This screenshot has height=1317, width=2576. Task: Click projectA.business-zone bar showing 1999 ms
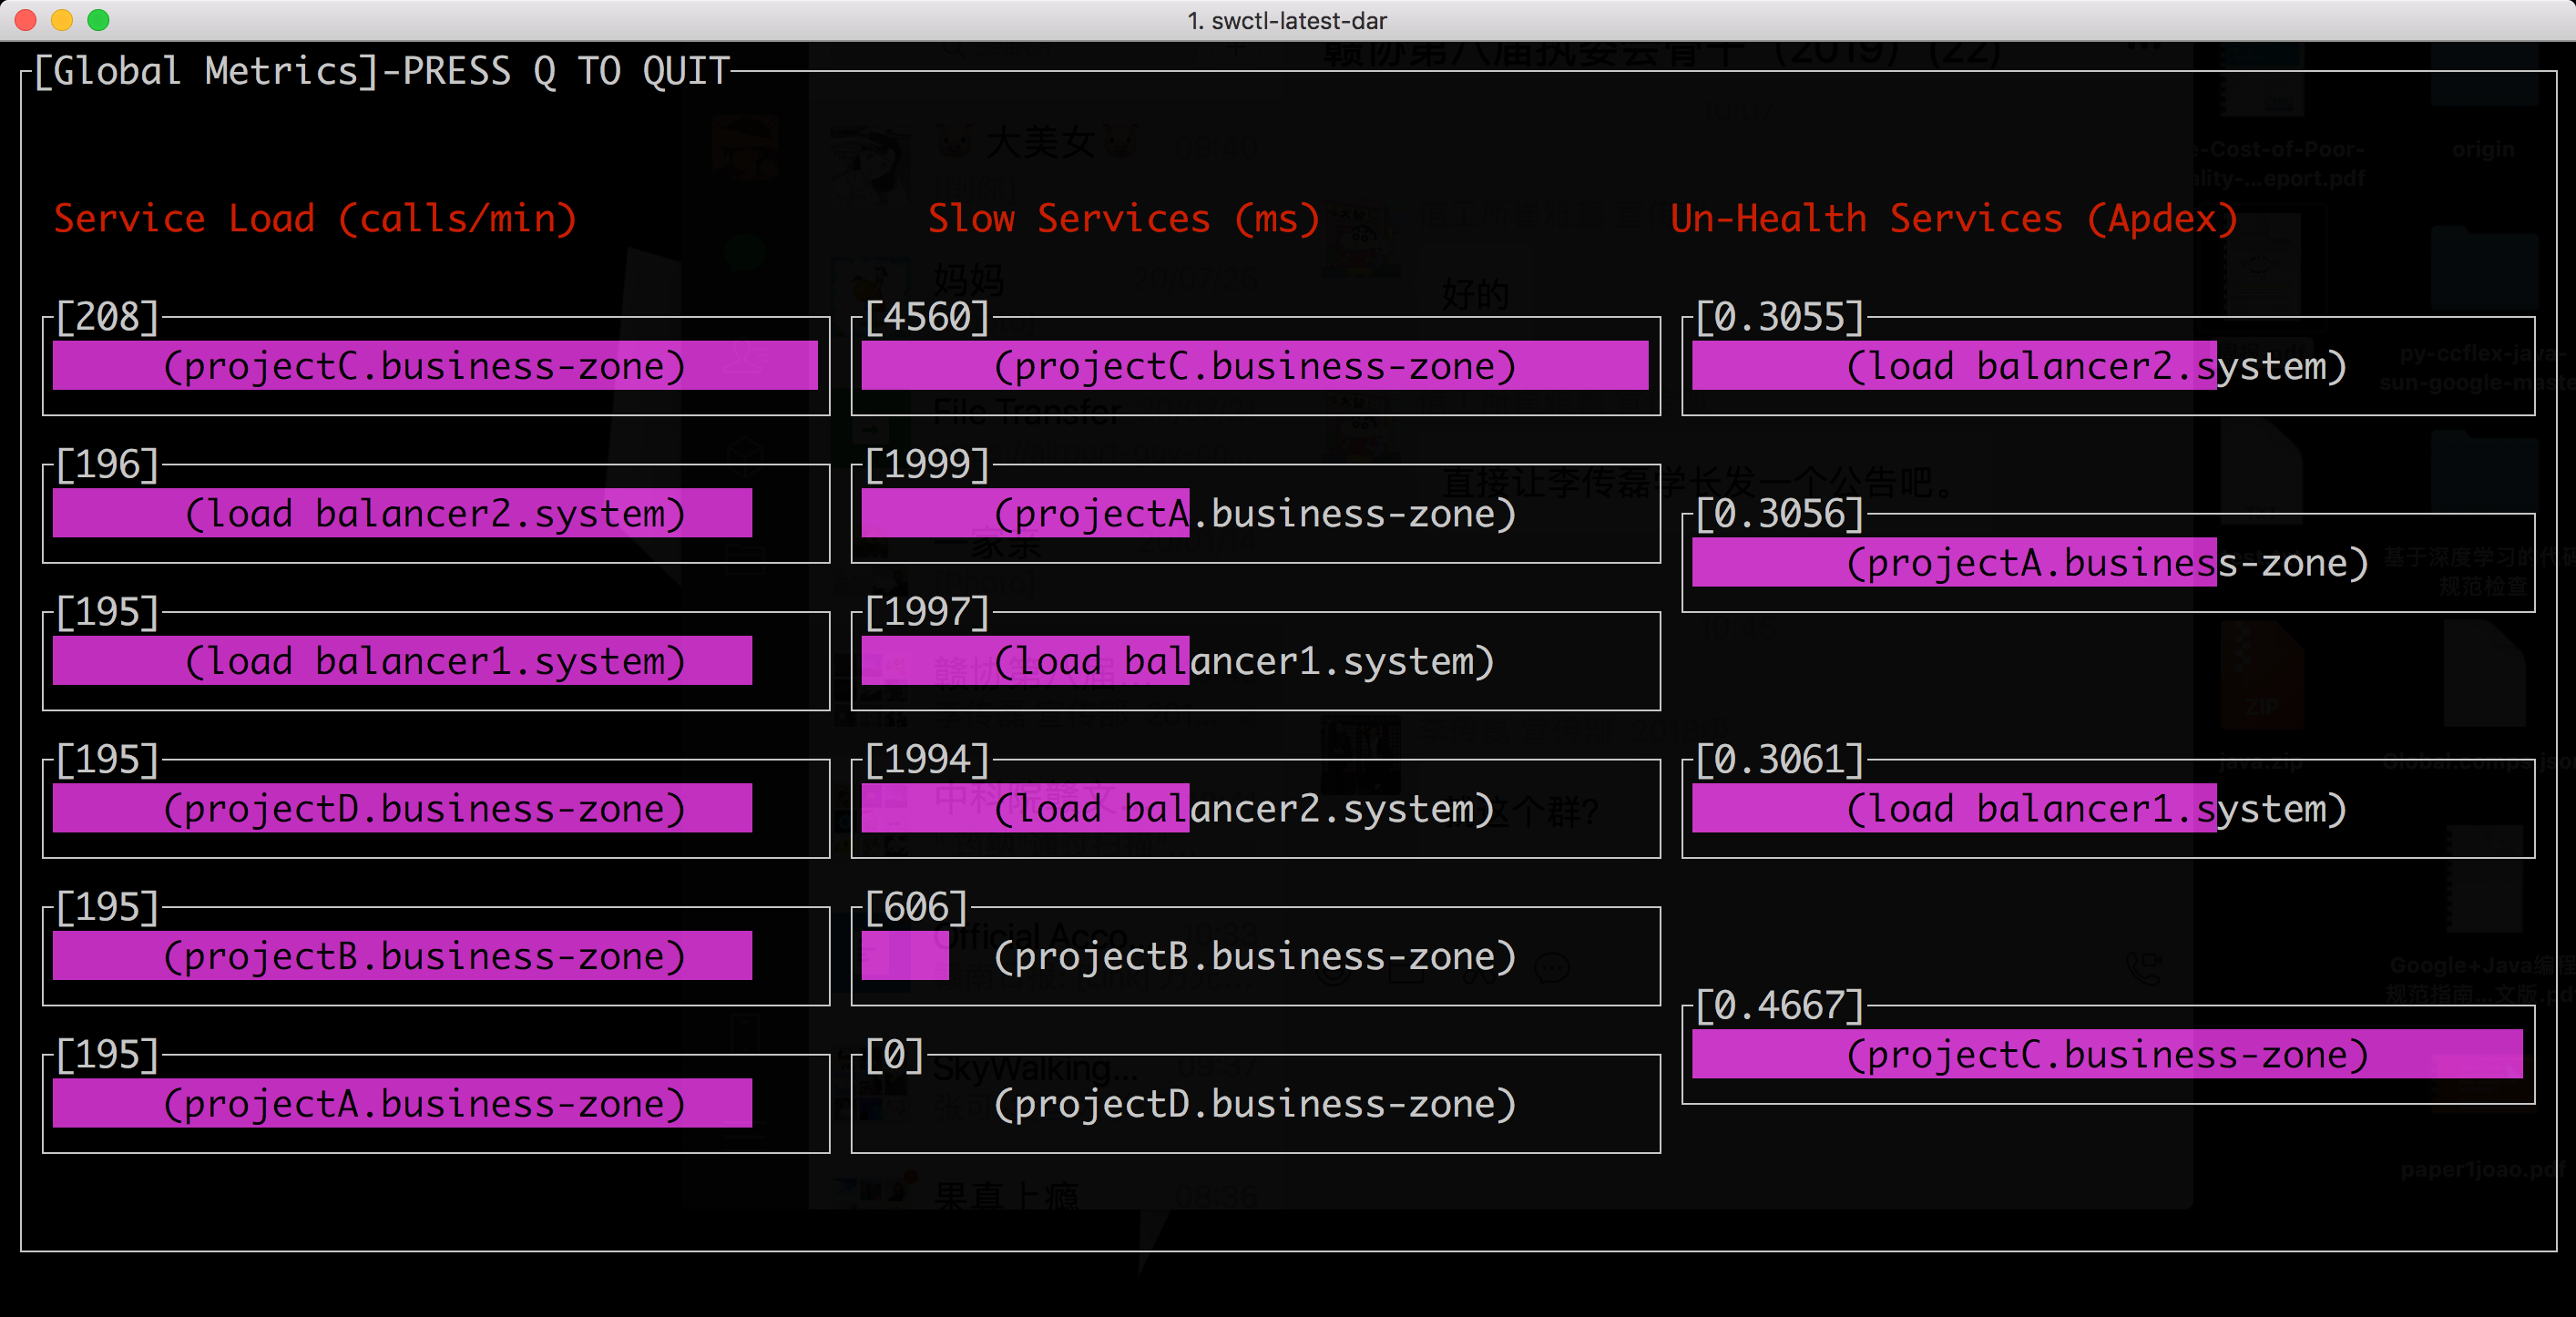pyautogui.click(x=1025, y=514)
